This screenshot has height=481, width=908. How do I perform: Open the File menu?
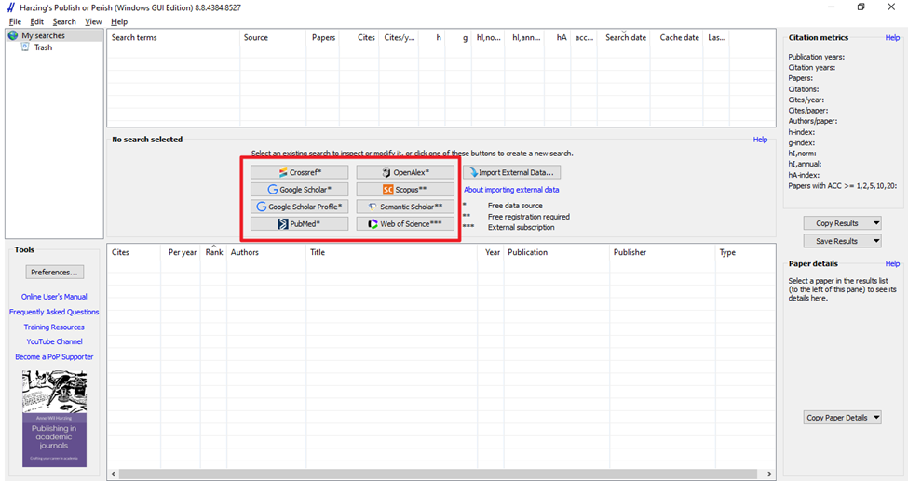15,22
